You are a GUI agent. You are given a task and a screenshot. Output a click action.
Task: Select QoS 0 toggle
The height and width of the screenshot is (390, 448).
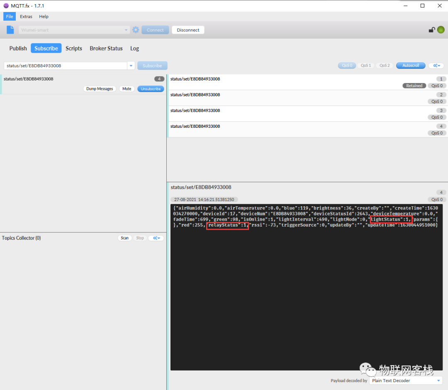347,66
